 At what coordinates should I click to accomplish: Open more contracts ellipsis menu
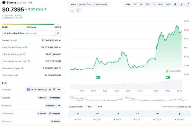pos(59,90)
